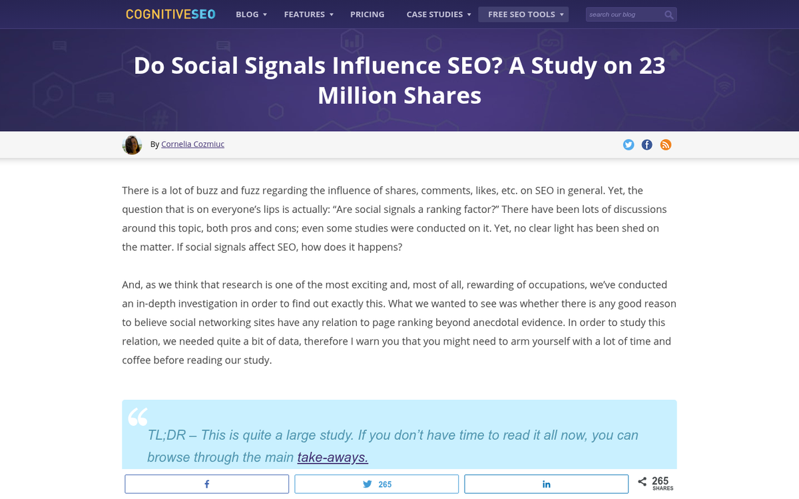This screenshot has height=499, width=799.
Task: Select the PRICING menu item
Action: (x=367, y=14)
